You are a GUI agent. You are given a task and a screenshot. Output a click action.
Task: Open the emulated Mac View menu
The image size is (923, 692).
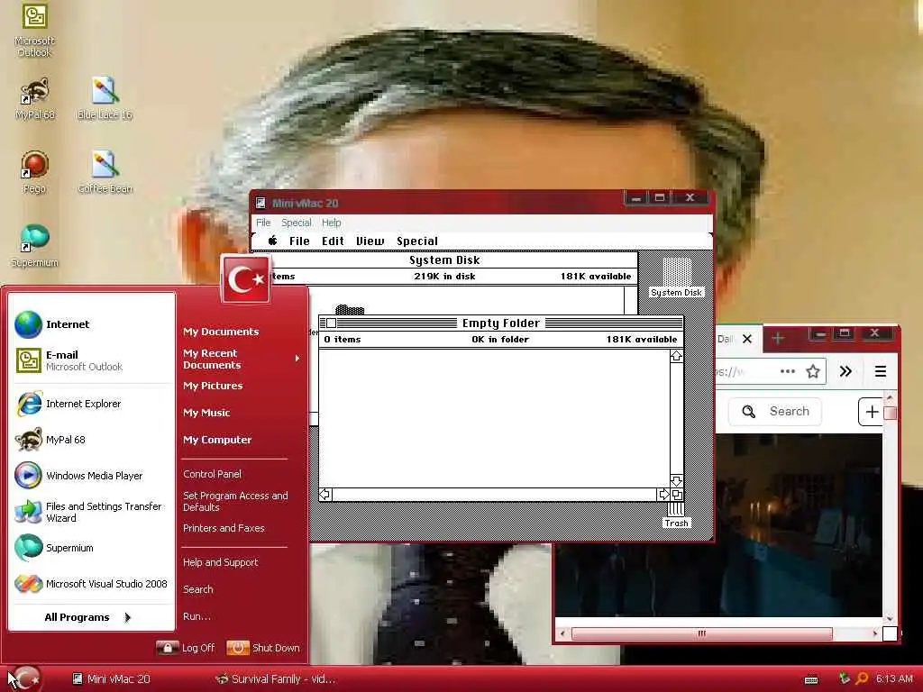370,241
